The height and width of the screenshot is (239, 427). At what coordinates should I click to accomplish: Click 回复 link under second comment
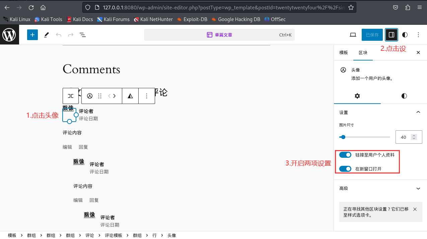(94, 200)
